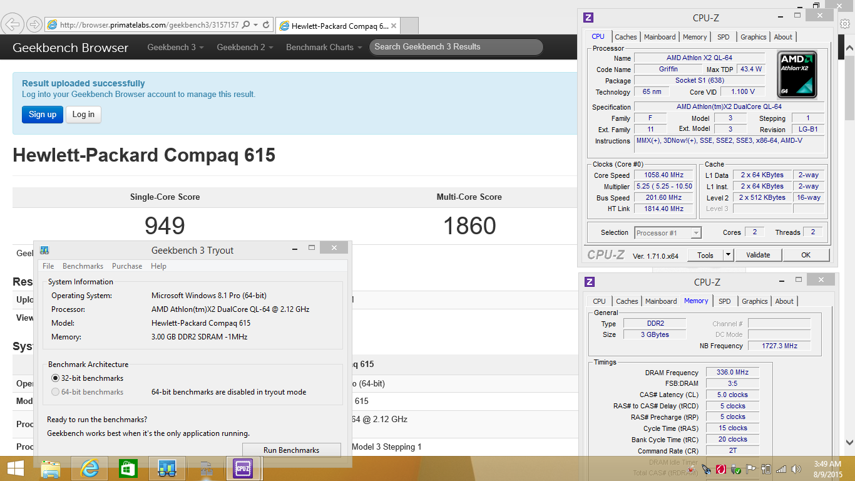
Task: Switch to CPU tab in Memory CPU-Z window
Action: tap(600, 301)
